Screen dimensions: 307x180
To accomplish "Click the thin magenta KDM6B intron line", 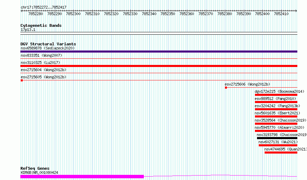I will pyautogui.click(x=220, y=176).
